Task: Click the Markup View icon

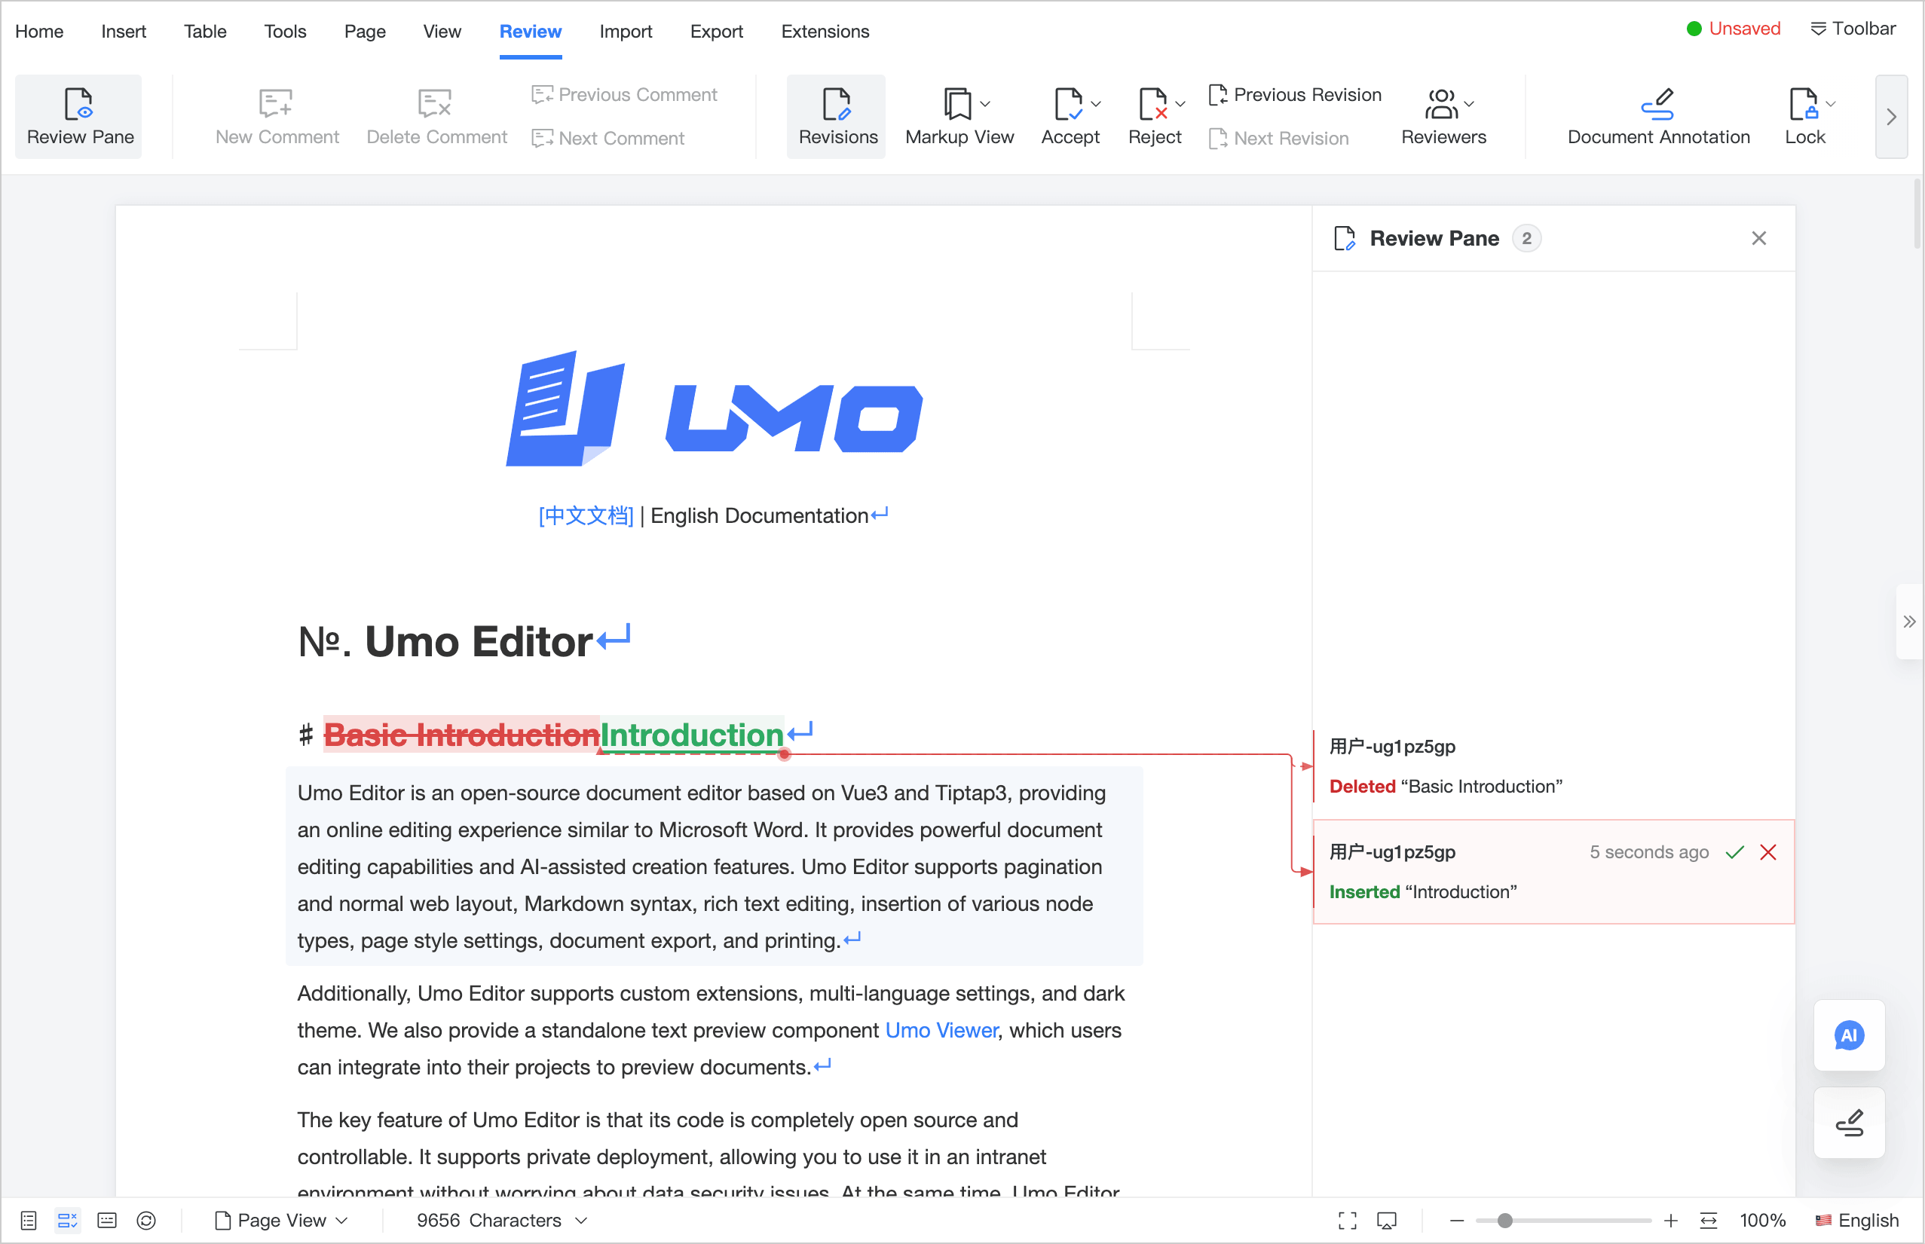Action: click(957, 102)
